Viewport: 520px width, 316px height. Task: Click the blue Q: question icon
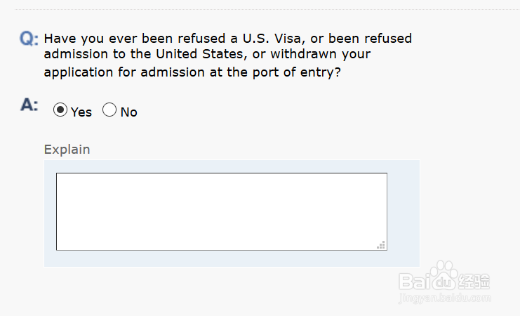(29, 39)
